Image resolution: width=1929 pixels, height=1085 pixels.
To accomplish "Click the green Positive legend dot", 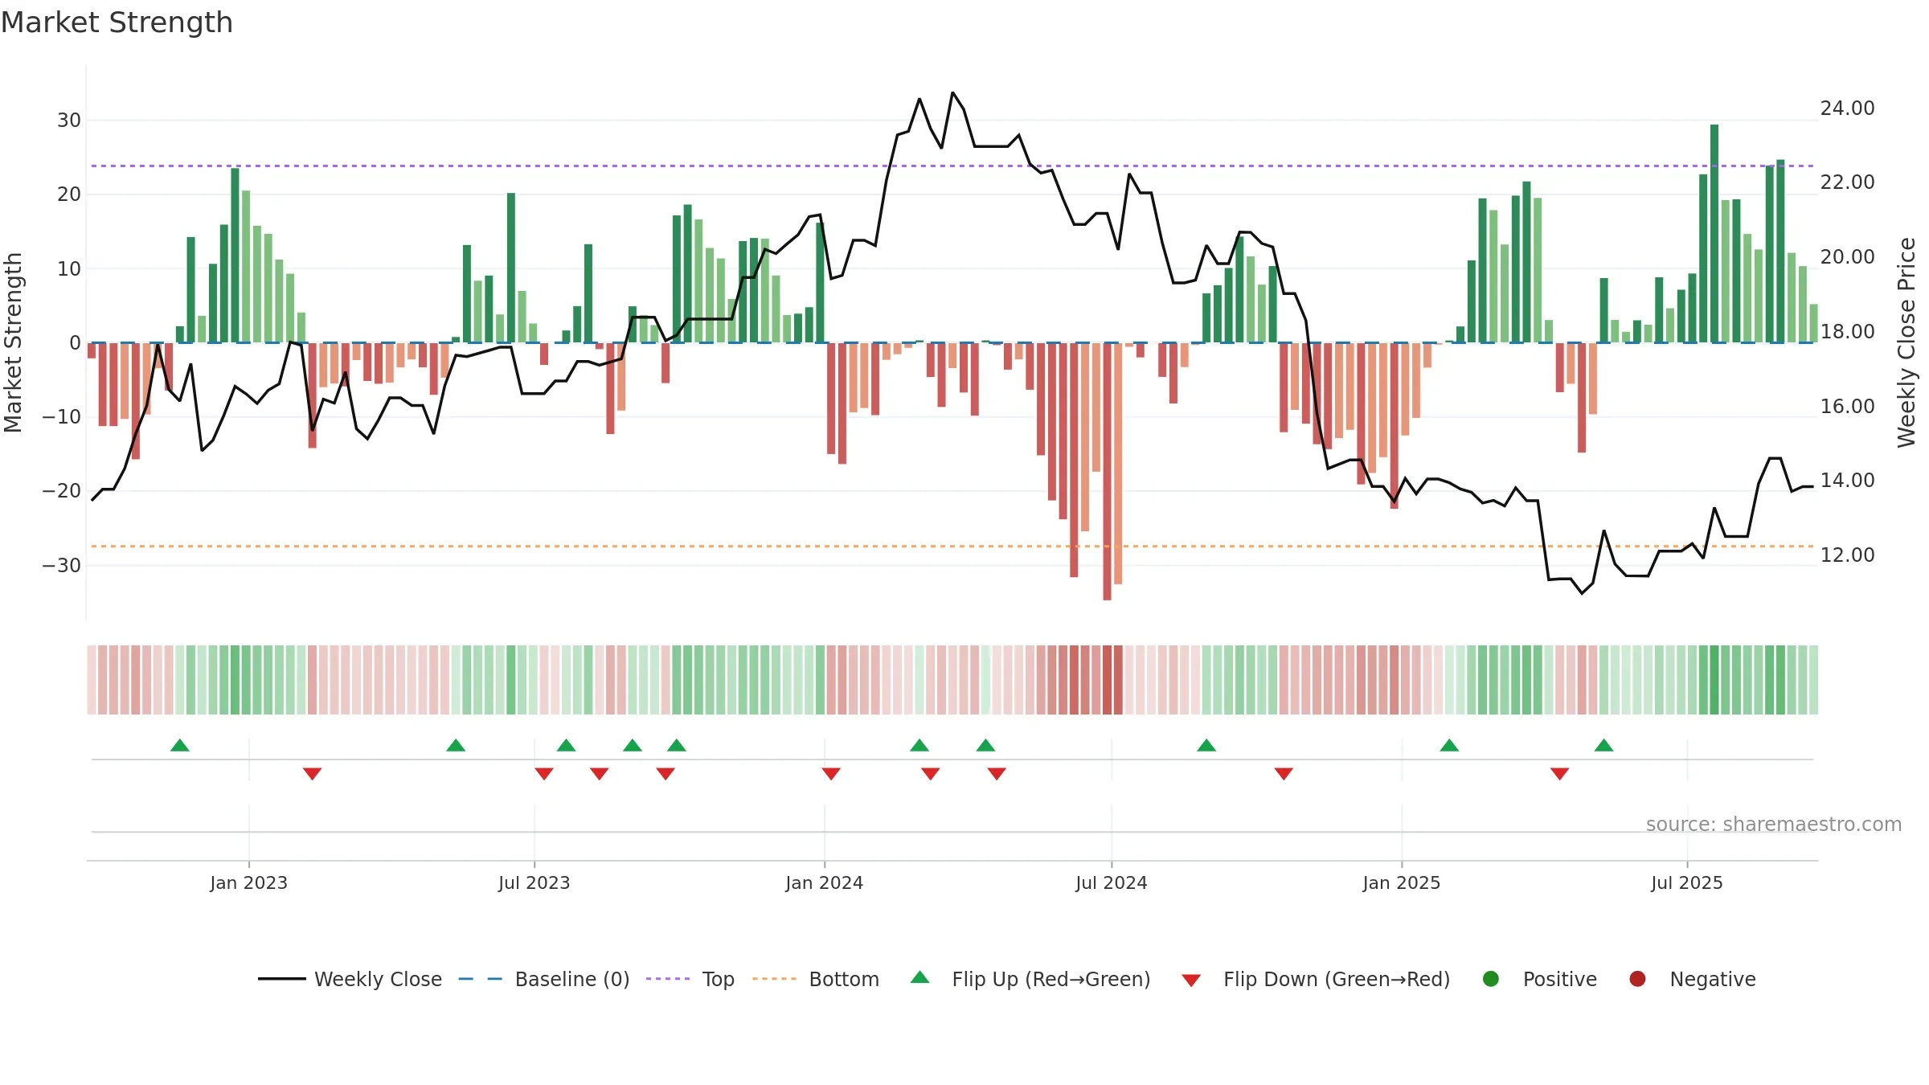I will (x=1491, y=979).
